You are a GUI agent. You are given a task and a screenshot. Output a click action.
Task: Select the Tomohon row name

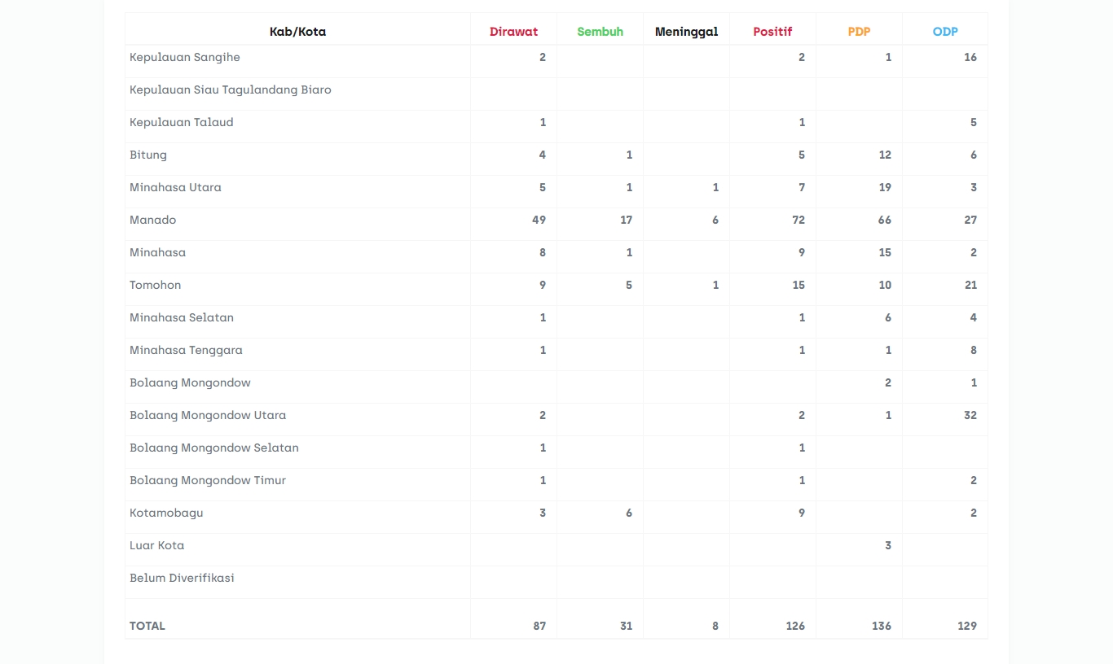[156, 285]
